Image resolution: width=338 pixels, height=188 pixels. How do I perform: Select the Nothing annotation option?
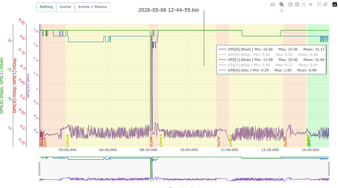46,7
